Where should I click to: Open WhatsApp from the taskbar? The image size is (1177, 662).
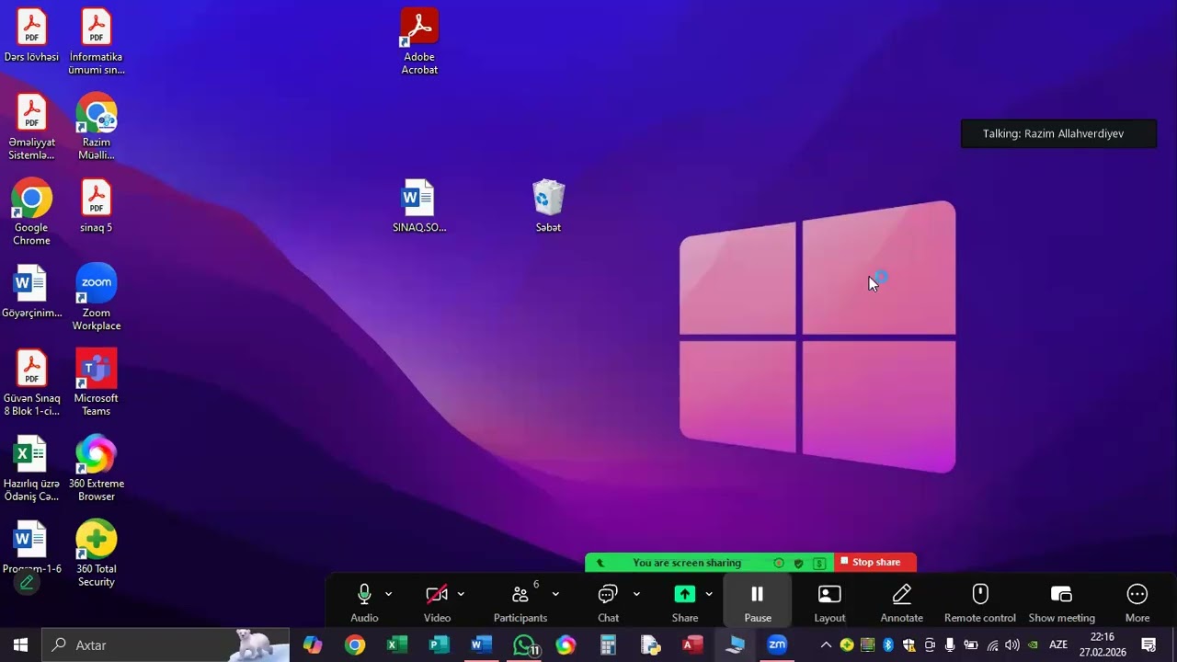(x=524, y=645)
